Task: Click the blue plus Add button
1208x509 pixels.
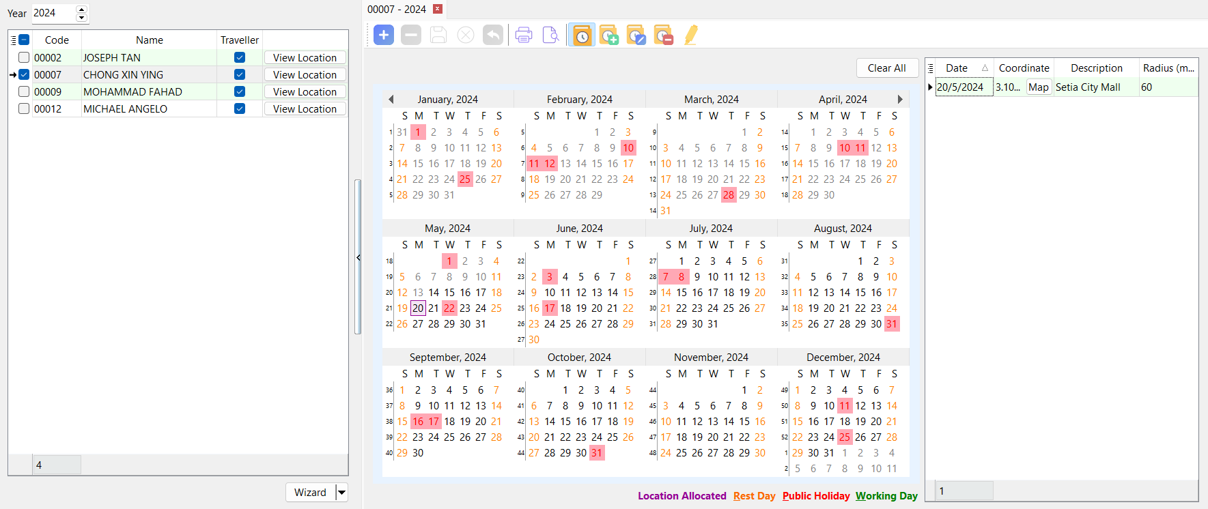Action: 384,35
